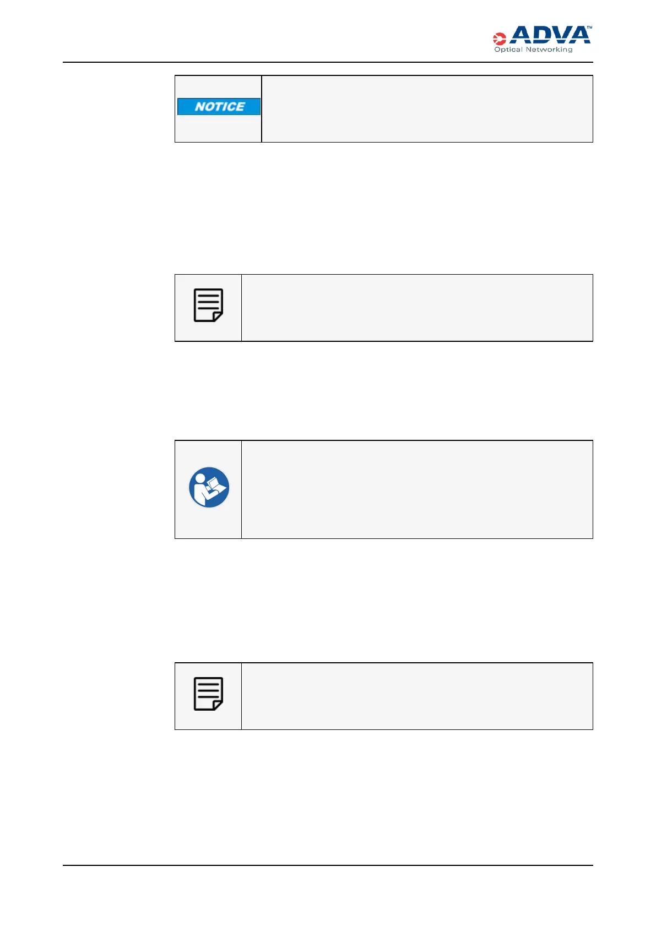The image size is (656, 927).
Task: Click blank space between first note and manual boxes
Action: pyautogui.click(x=383, y=391)
